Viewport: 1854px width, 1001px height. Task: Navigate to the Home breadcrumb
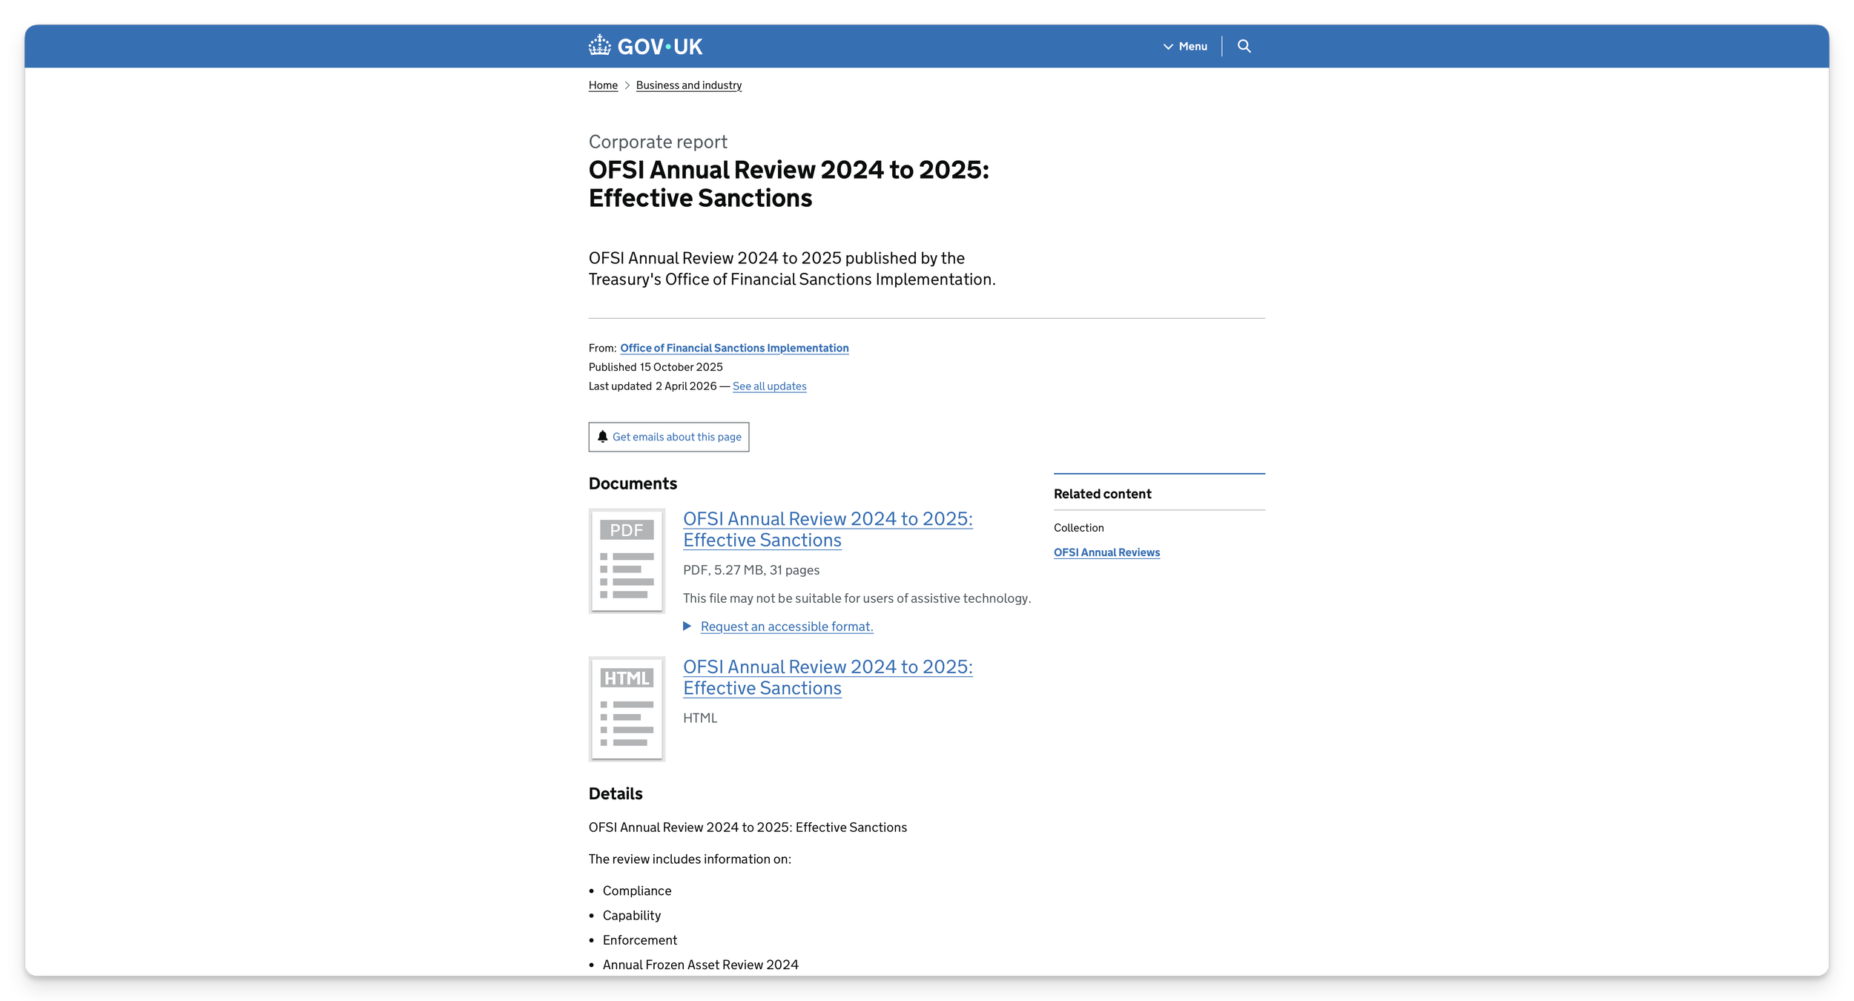[x=603, y=85]
